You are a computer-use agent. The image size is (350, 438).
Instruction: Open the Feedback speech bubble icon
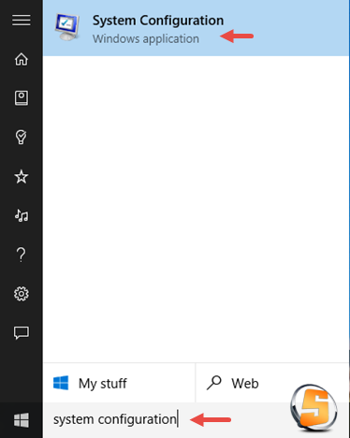coord(22,332)
